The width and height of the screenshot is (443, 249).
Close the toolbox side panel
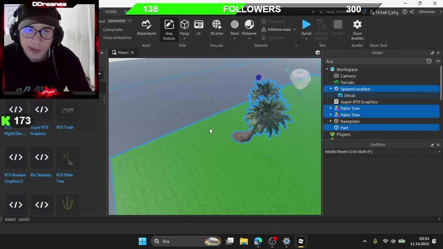coord(102,53)
